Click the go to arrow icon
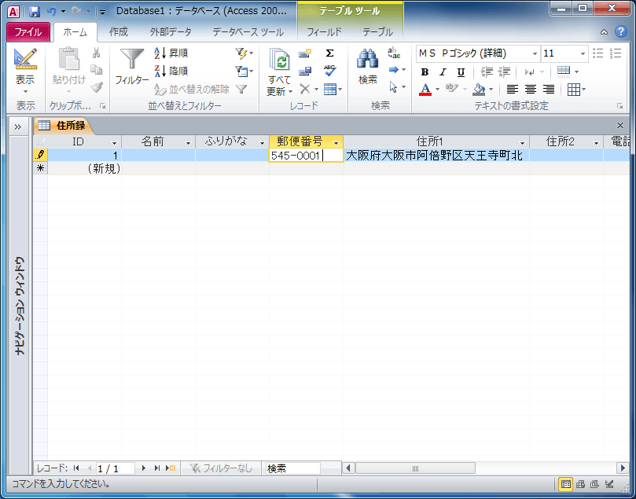 point(393,70)
